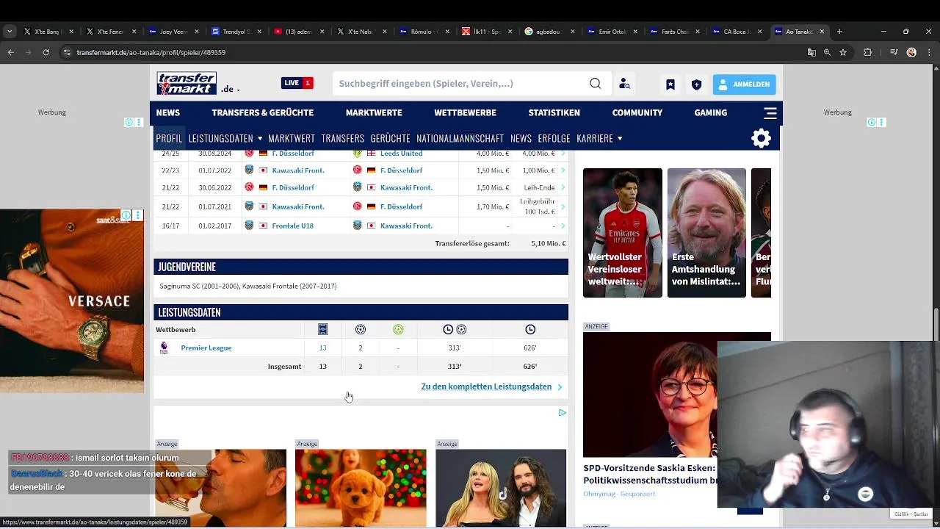
Task: Select the Erfolge profile tab
Action: tap(554, 138)
